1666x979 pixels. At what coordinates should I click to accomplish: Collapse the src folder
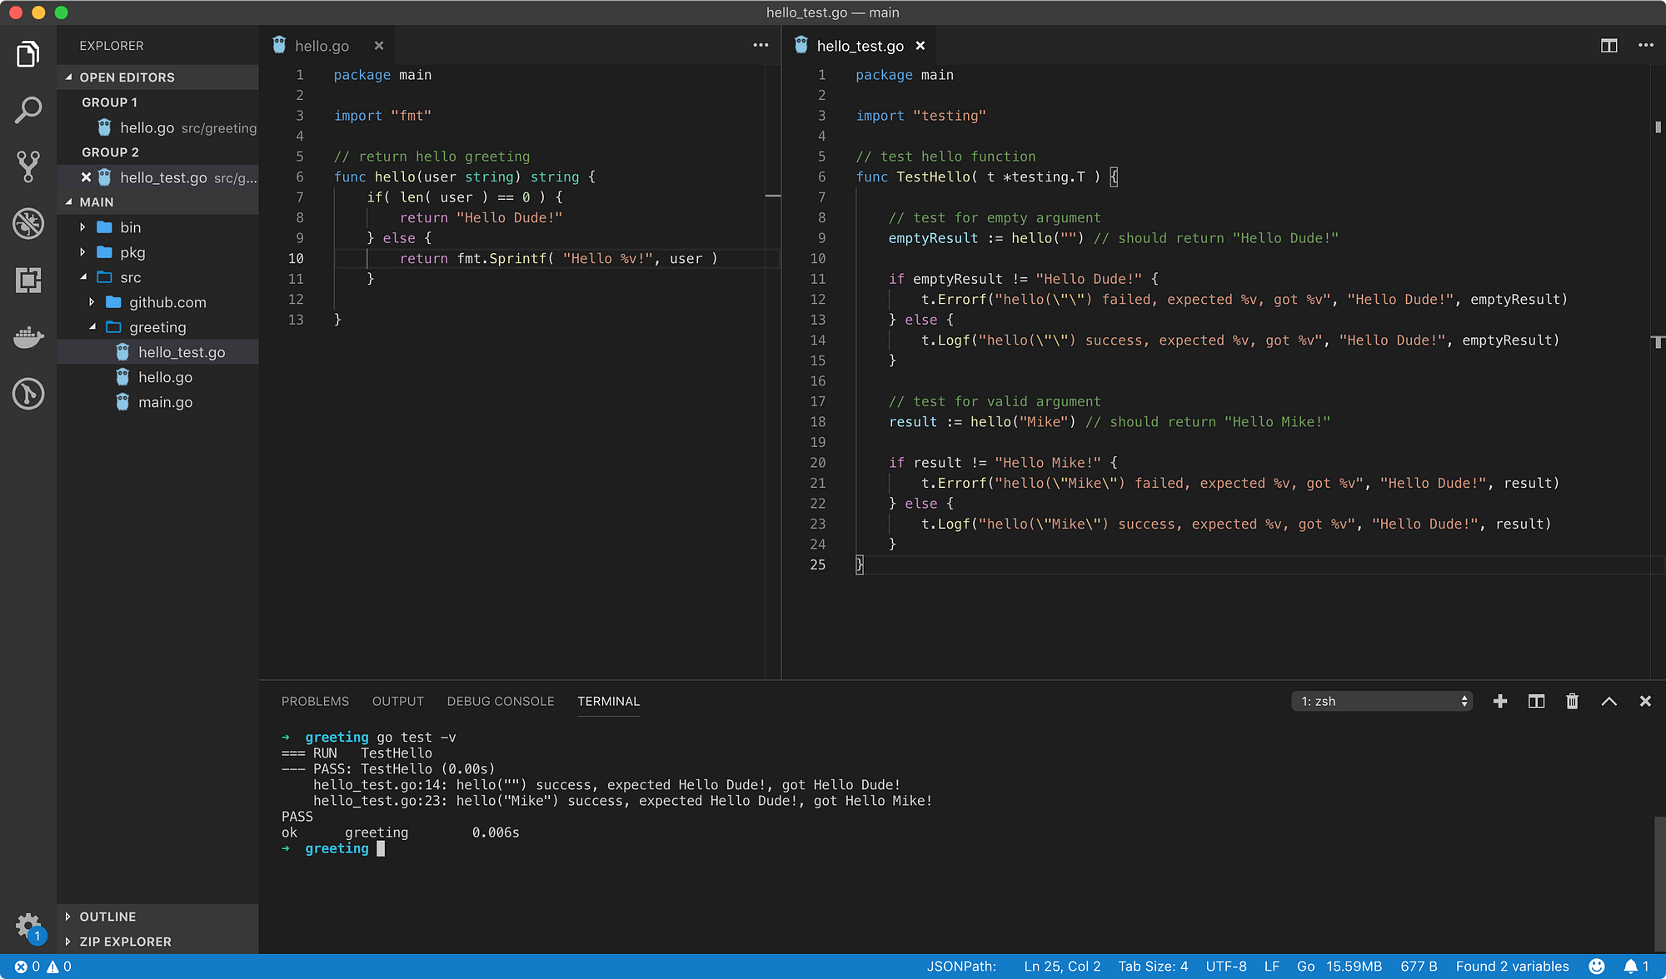82,277
